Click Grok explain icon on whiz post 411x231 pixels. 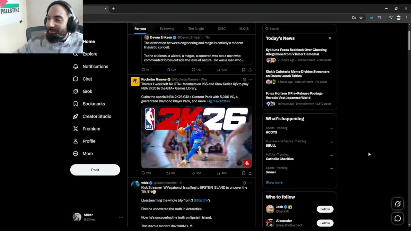(244, 183)
